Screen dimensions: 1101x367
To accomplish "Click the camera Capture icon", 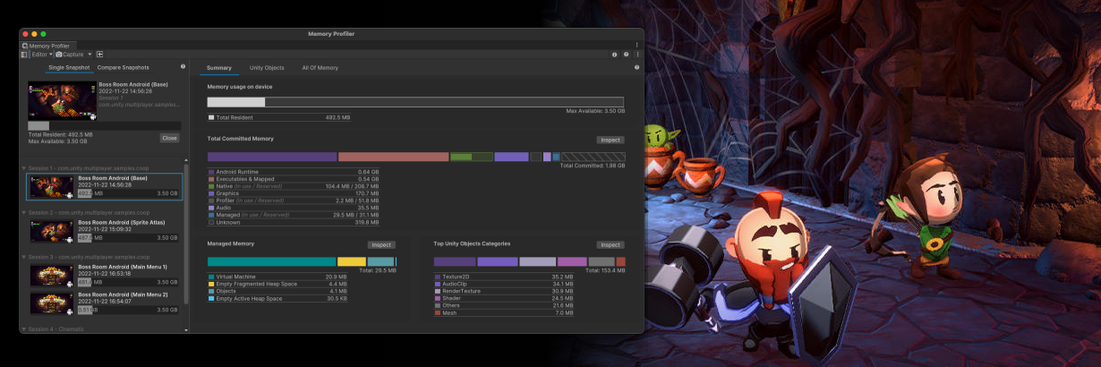I will pyautogui.click(x=57, y=55).
